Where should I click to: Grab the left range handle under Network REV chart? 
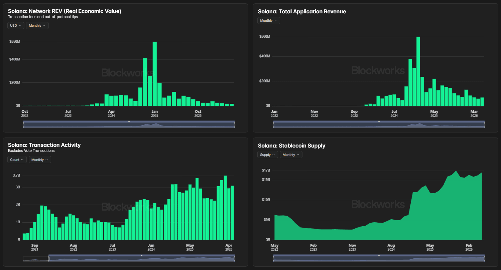pyautogui.click(x=23, y=125)
